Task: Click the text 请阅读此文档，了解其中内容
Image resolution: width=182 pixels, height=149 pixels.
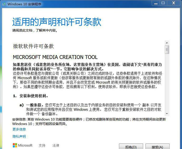Action: pyautogui.click(x=35, y=31)
